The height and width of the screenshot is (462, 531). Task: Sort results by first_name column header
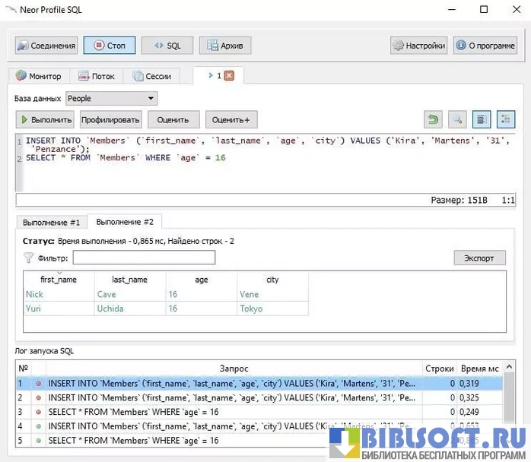pos(59,280)
